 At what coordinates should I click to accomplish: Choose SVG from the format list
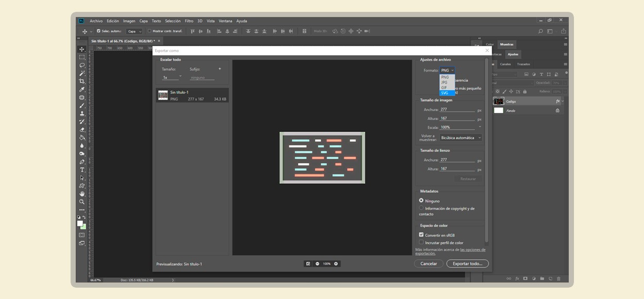click(447, 93)
